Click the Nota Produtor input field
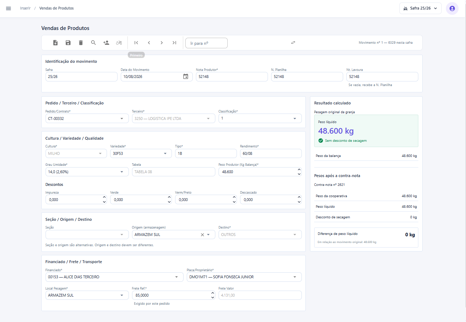The image size is (466, 322). (232, 77)
